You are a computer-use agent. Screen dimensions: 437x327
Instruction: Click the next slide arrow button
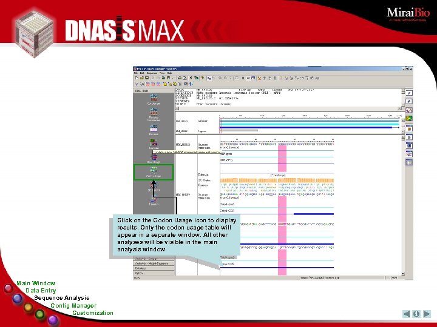pos(427,314)
